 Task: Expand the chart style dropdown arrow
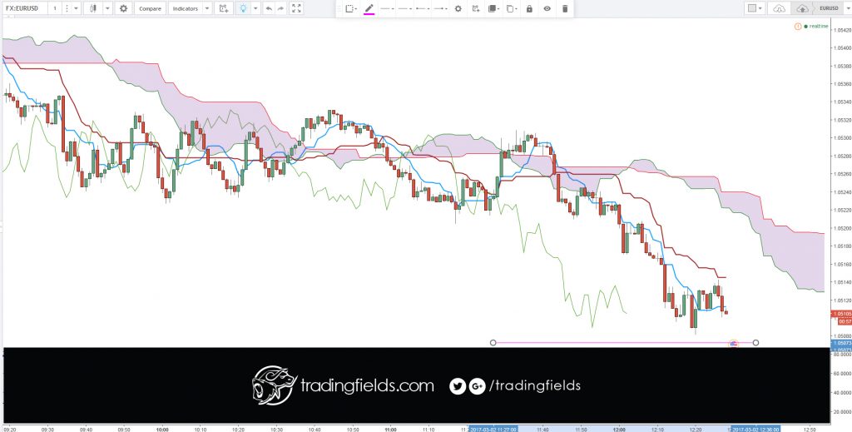tap(107, 8)
